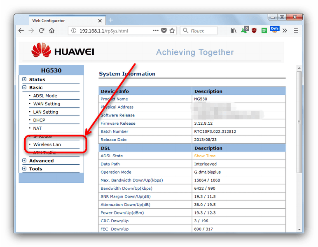Image resolution: width=318 pixels, height=247 pixels.
Task: Expand the Status menu section
Action: (x=24, y=79)
